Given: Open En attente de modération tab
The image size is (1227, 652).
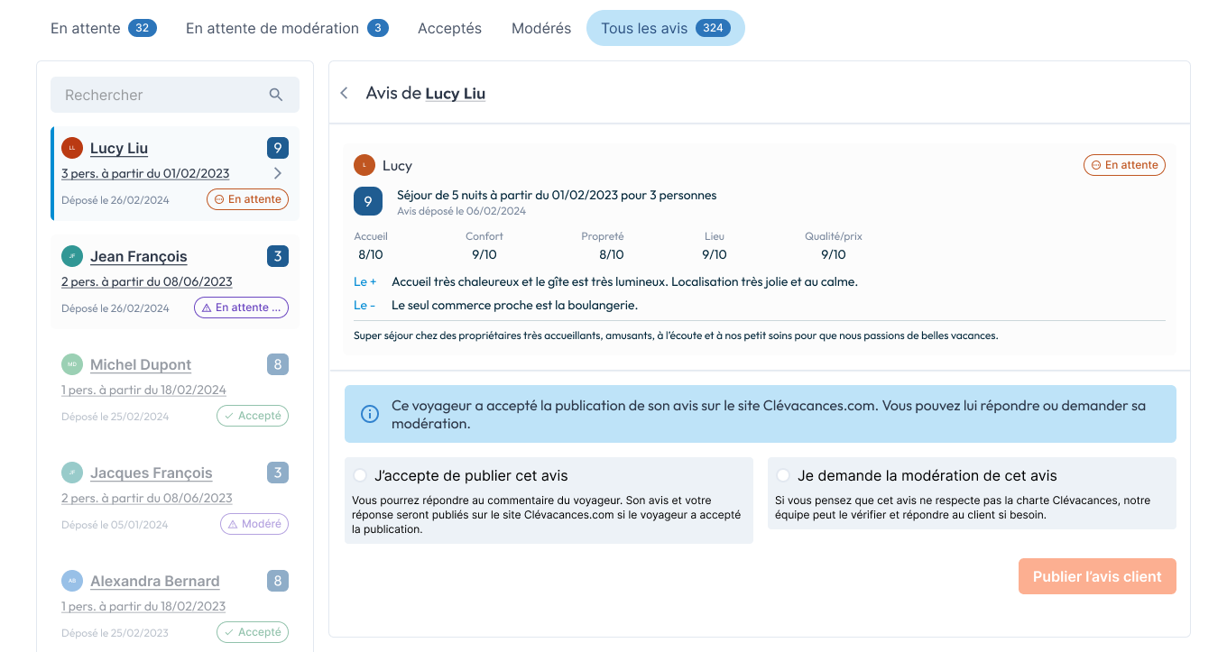Looking at the screenshot, I should (287, 28).
